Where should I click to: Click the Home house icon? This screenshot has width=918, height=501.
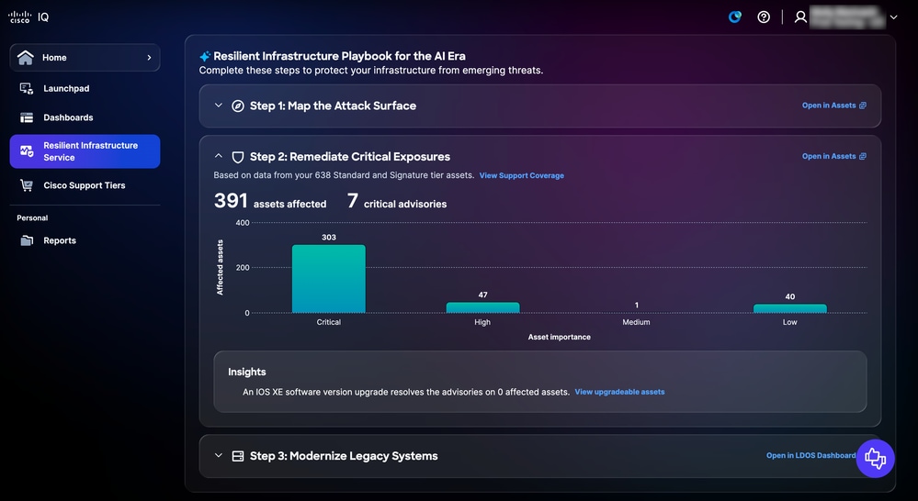[x=26, y=57]
